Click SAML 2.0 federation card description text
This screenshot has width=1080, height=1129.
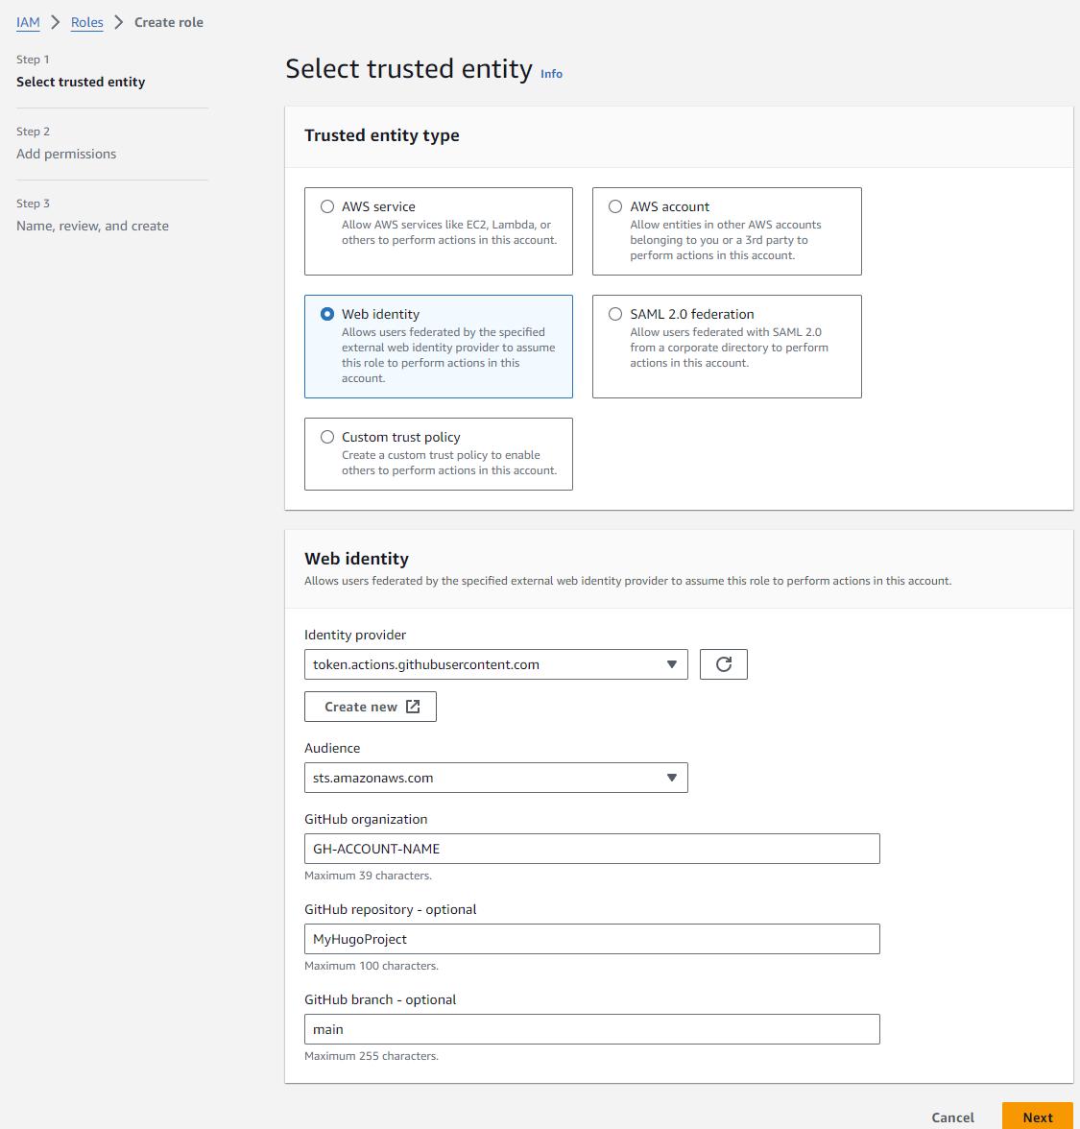729,348
